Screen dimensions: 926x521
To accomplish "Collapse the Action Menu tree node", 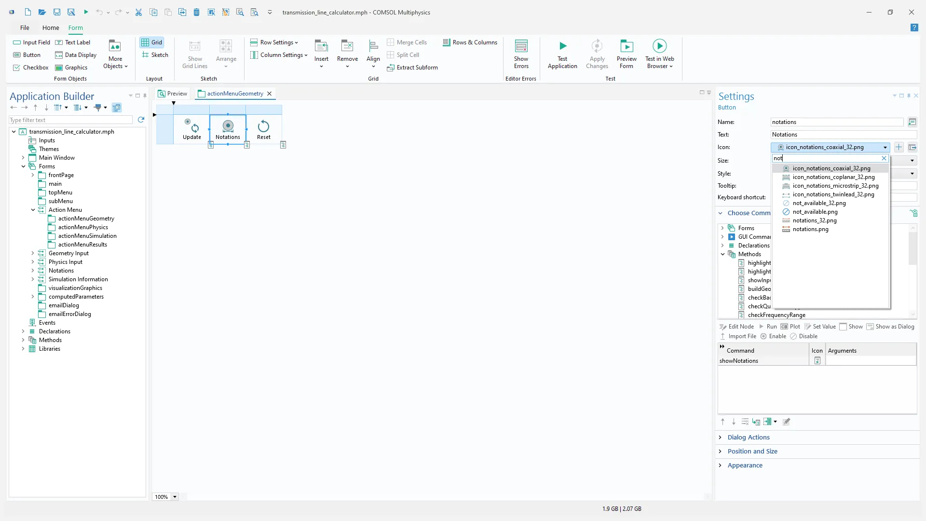I will 33,210.
